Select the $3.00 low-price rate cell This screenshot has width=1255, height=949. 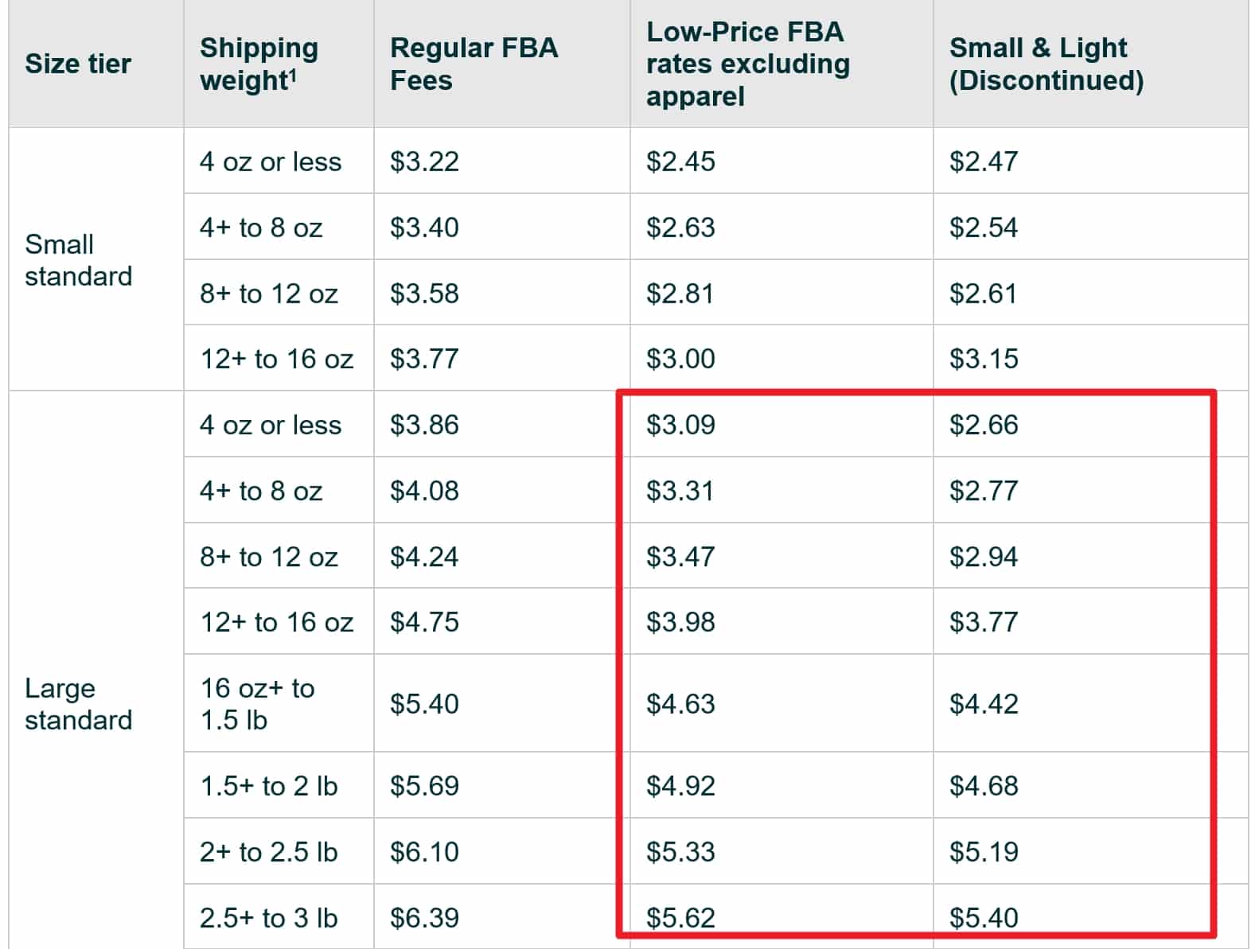click(x=781, y=358)
